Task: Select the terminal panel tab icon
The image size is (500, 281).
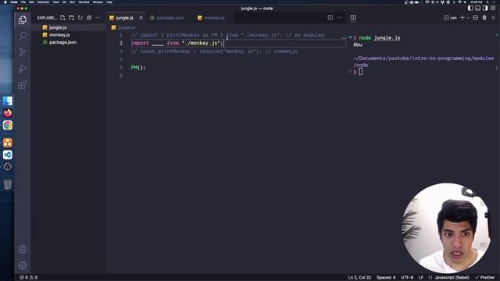Action: coord(353,18)
